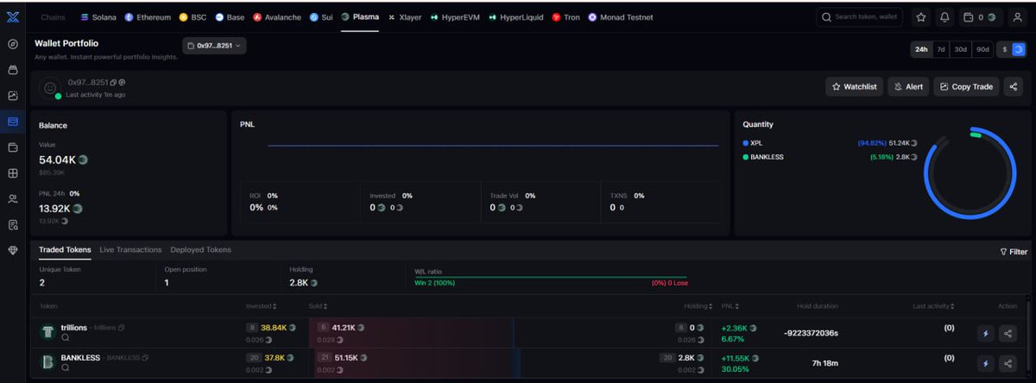Sort table by PNL column

coord(730,305)
